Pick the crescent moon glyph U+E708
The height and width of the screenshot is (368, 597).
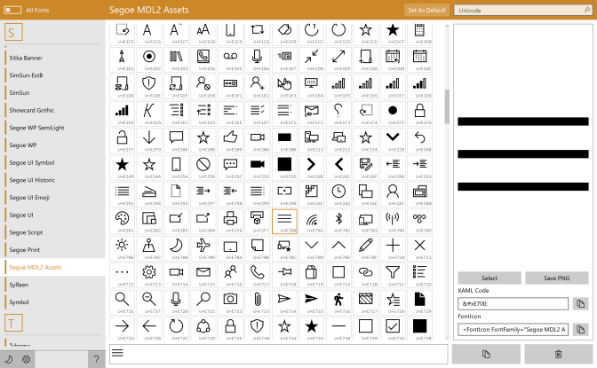[176, 248]
